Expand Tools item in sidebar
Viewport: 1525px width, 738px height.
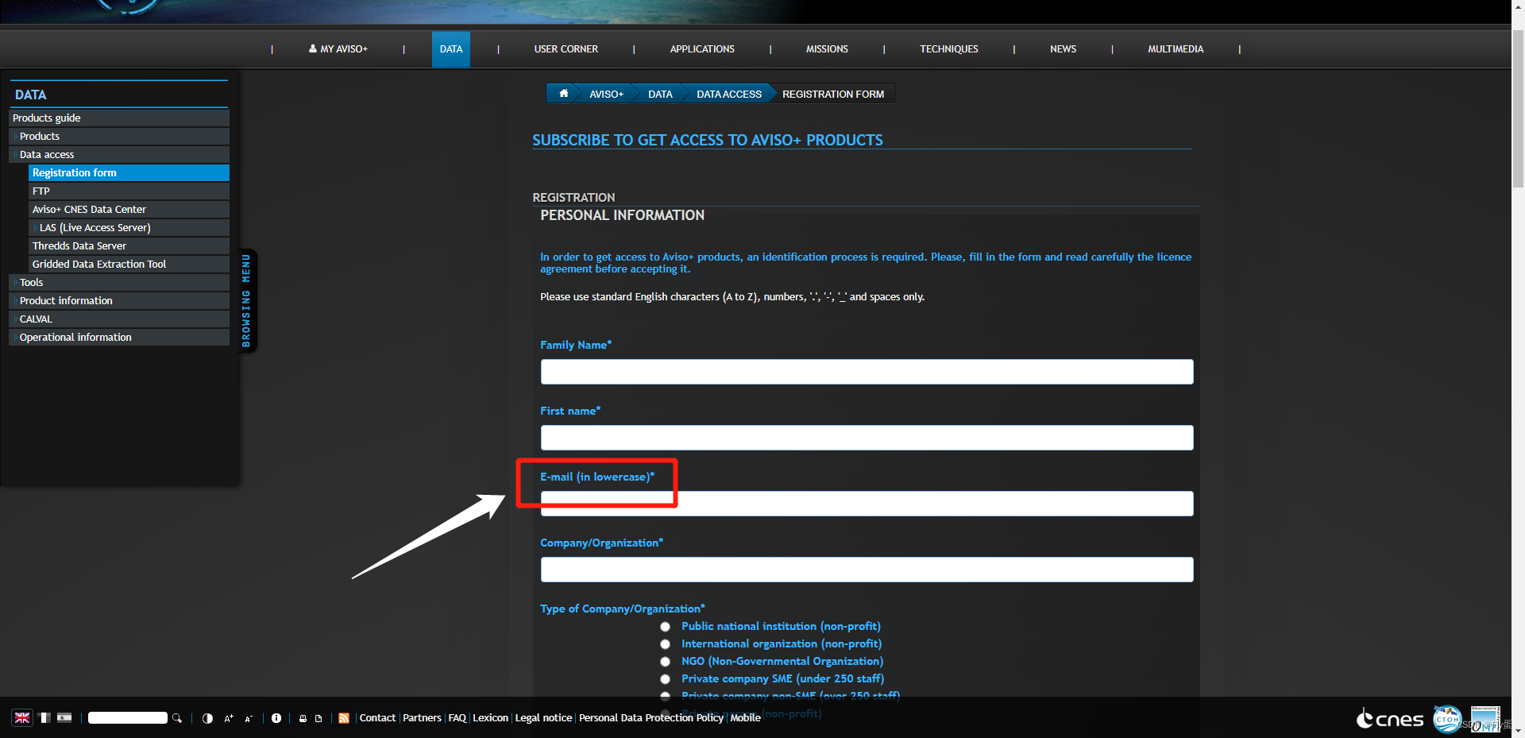click(119, 282)
